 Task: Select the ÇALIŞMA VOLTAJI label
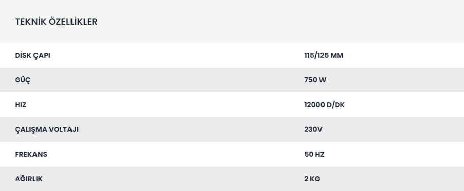[47, 130]
